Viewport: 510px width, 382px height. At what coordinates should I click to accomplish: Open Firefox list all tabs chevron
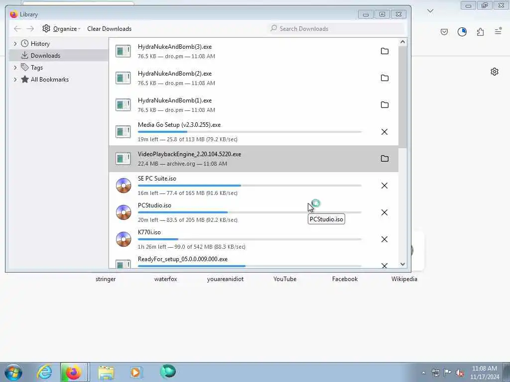430,11
